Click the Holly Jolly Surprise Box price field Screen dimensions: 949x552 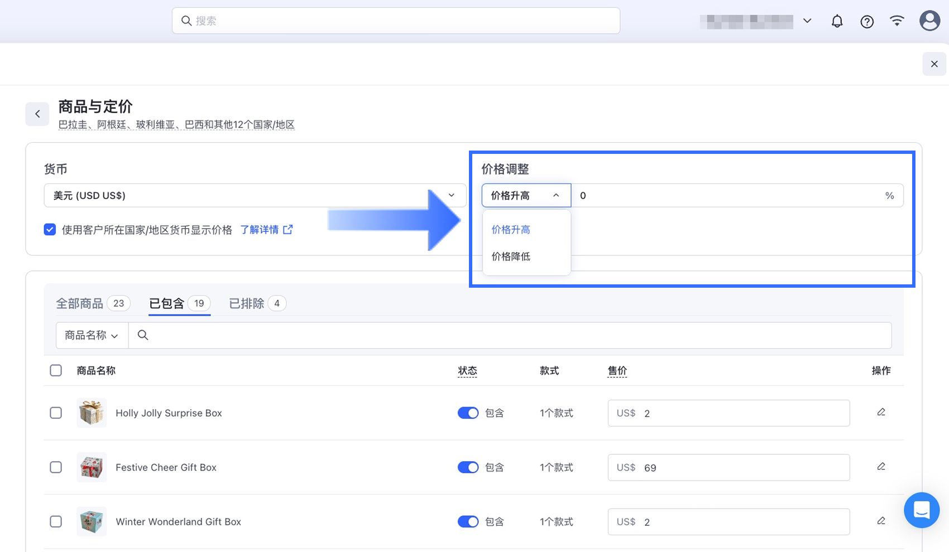click(x=728, y=413)
